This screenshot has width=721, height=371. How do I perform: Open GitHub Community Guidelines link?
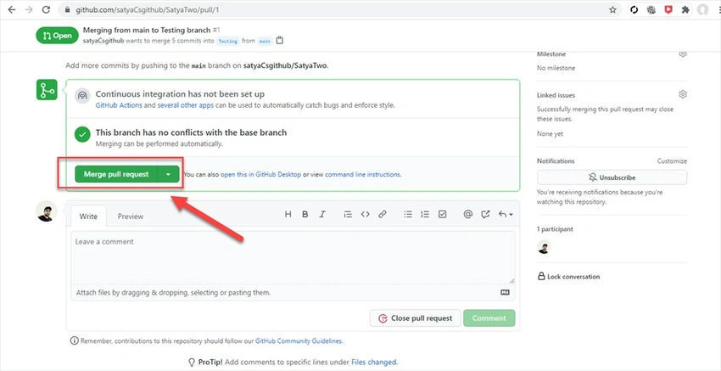click(299, 341)
